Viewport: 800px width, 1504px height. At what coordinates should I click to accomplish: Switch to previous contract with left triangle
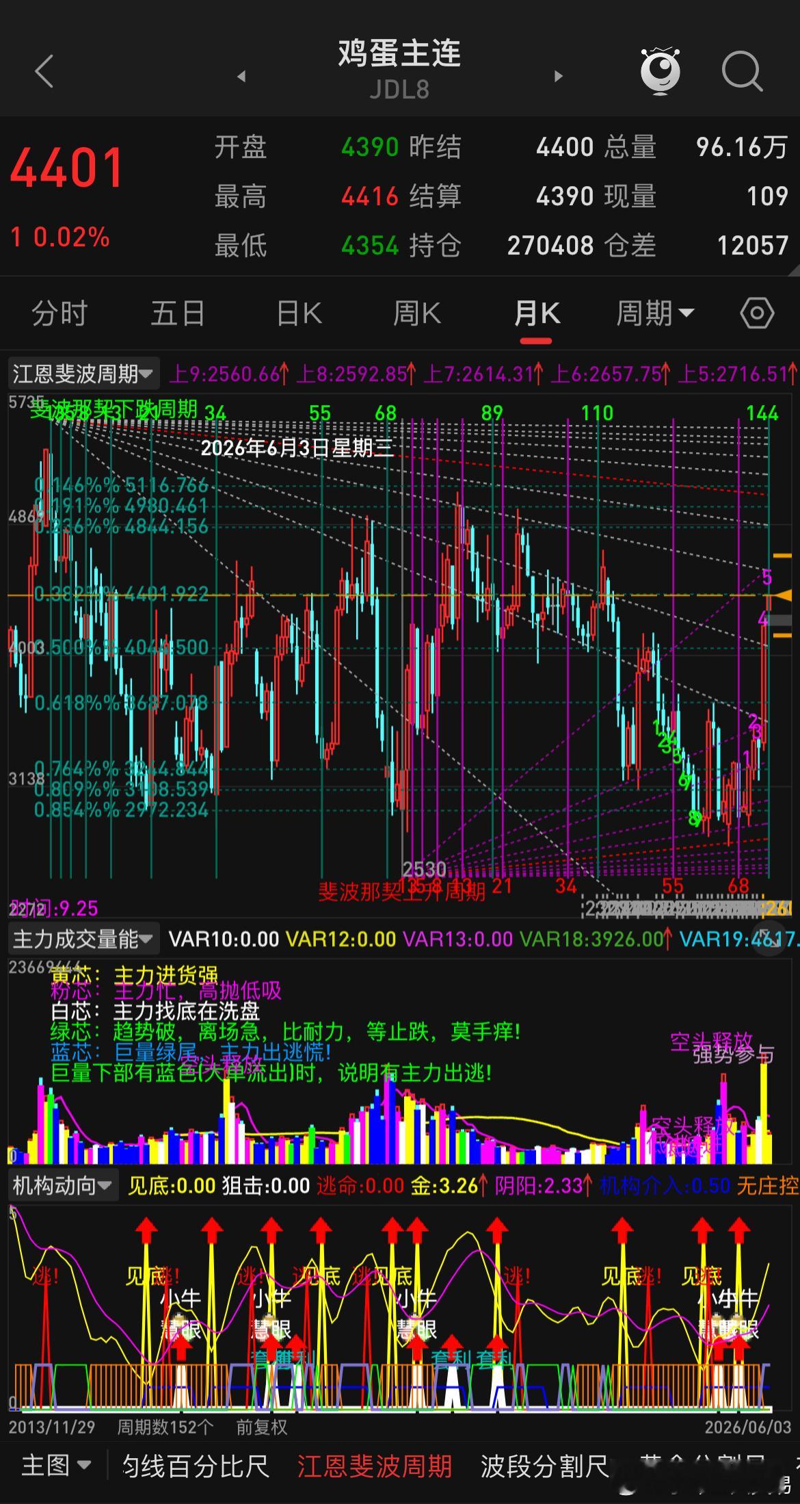pos(241,76)
